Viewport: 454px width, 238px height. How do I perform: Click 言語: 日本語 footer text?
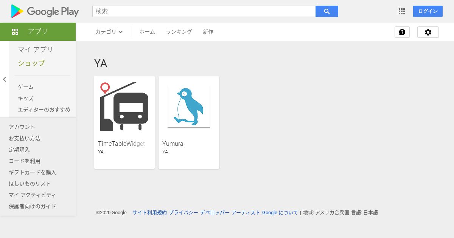pyautogui.click(x=365, y=213)
